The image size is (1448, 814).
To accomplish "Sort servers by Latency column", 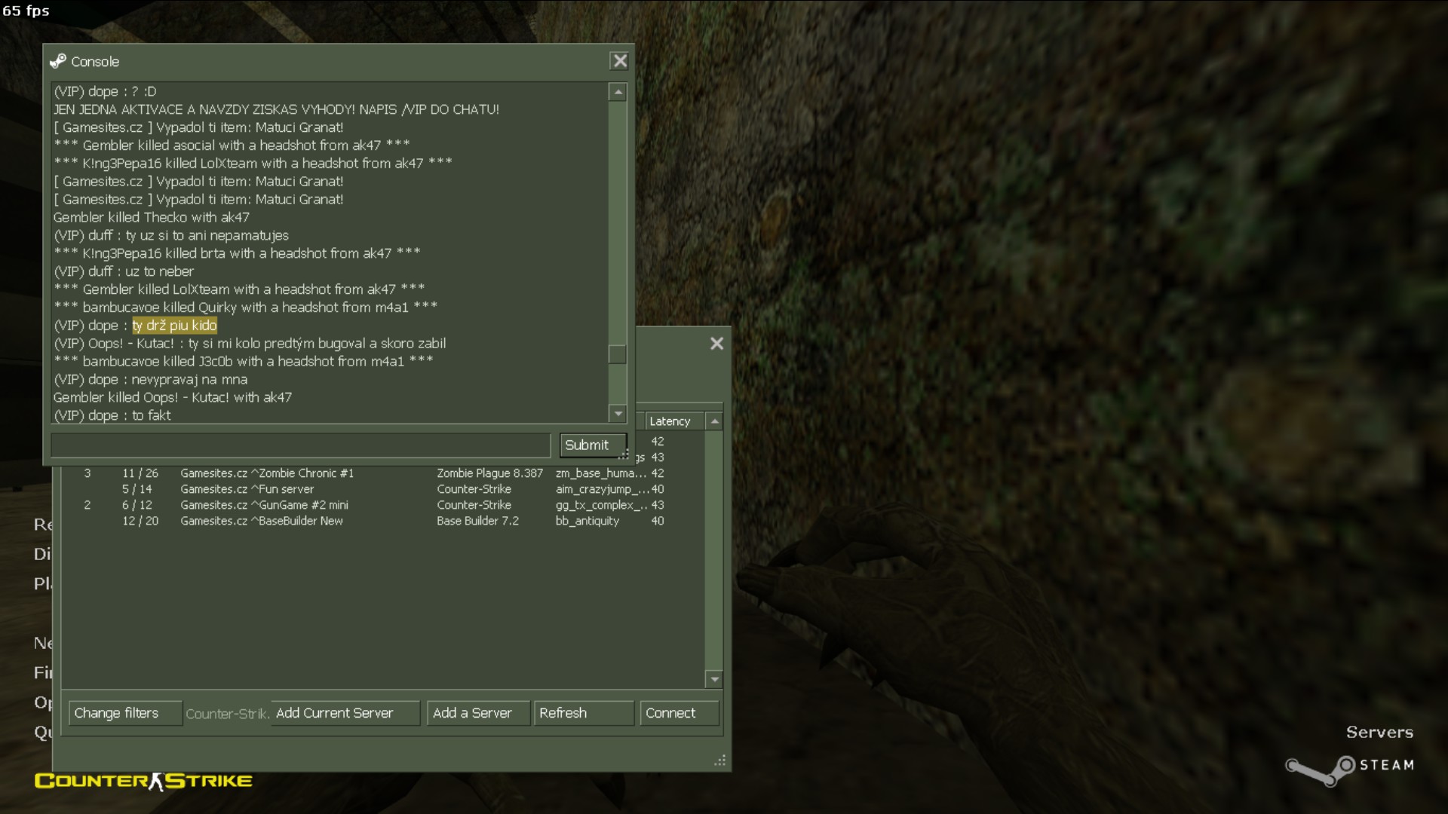I will [x=673, y=421].
